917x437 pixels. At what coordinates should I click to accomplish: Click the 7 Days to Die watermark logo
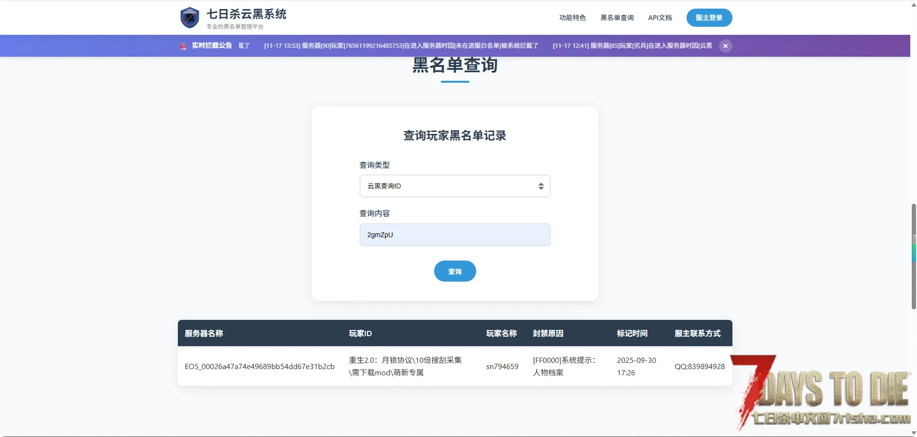[x=822, y=393]
